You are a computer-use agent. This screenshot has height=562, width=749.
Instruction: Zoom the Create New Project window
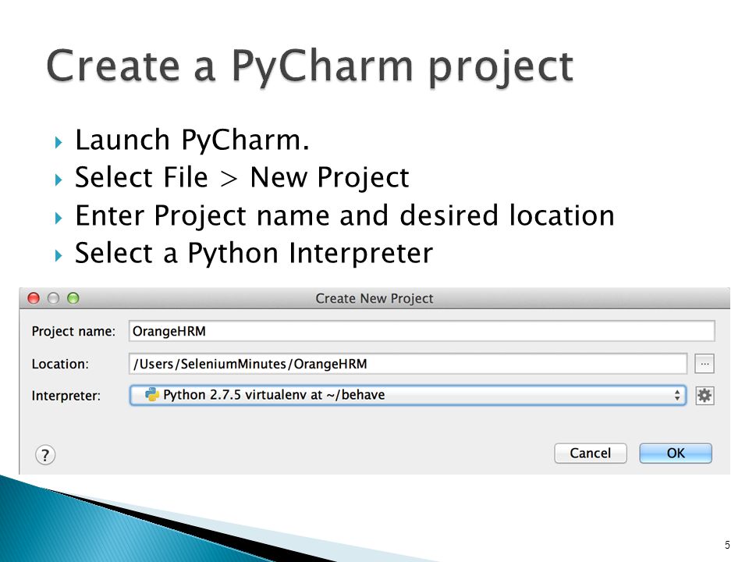(73, 298)
